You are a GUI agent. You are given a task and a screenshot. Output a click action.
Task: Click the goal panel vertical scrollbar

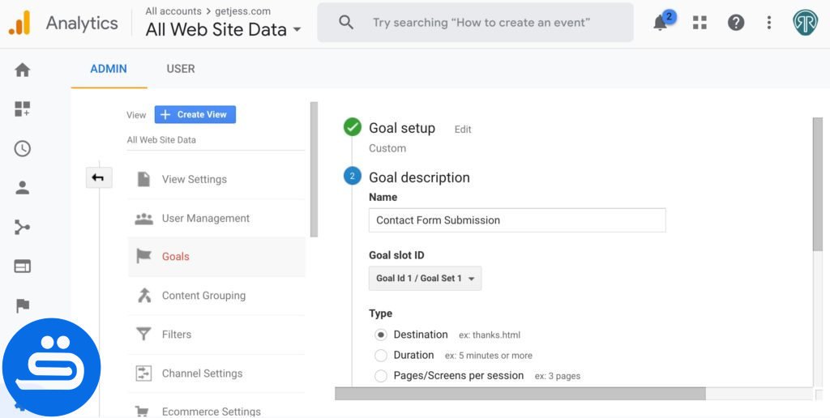[818, 184]
